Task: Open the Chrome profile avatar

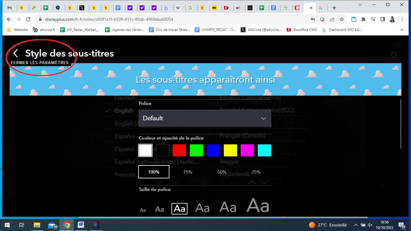Action: pyautogui.click(x=392, y=19)
